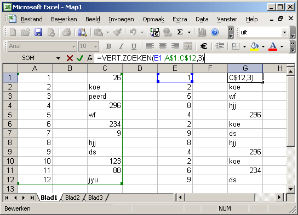This screenshot has height=215, width=298.
Task: Toggle Bold formatting
Action: (x=108, y=46)
